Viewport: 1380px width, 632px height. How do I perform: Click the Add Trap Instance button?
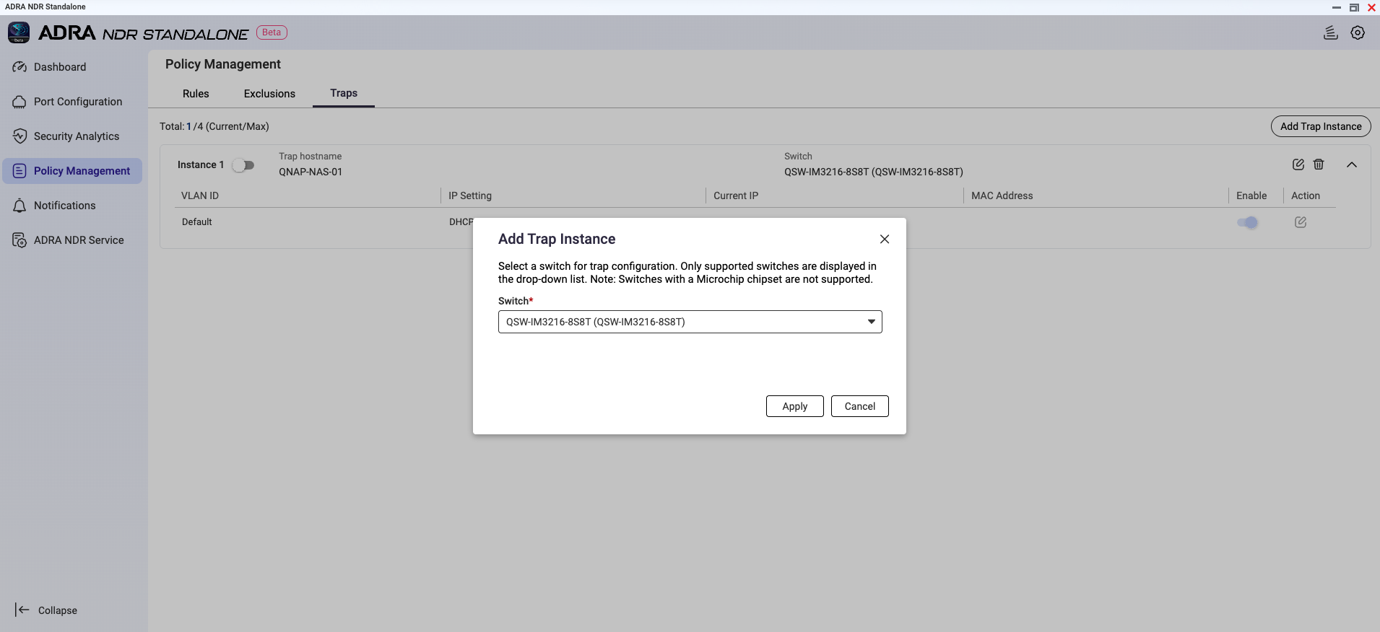(1320, 126)
